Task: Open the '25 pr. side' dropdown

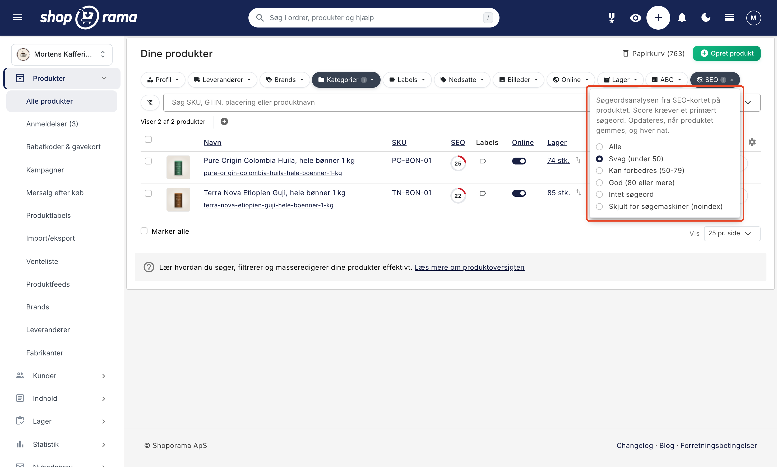Action: coord(732,233)
